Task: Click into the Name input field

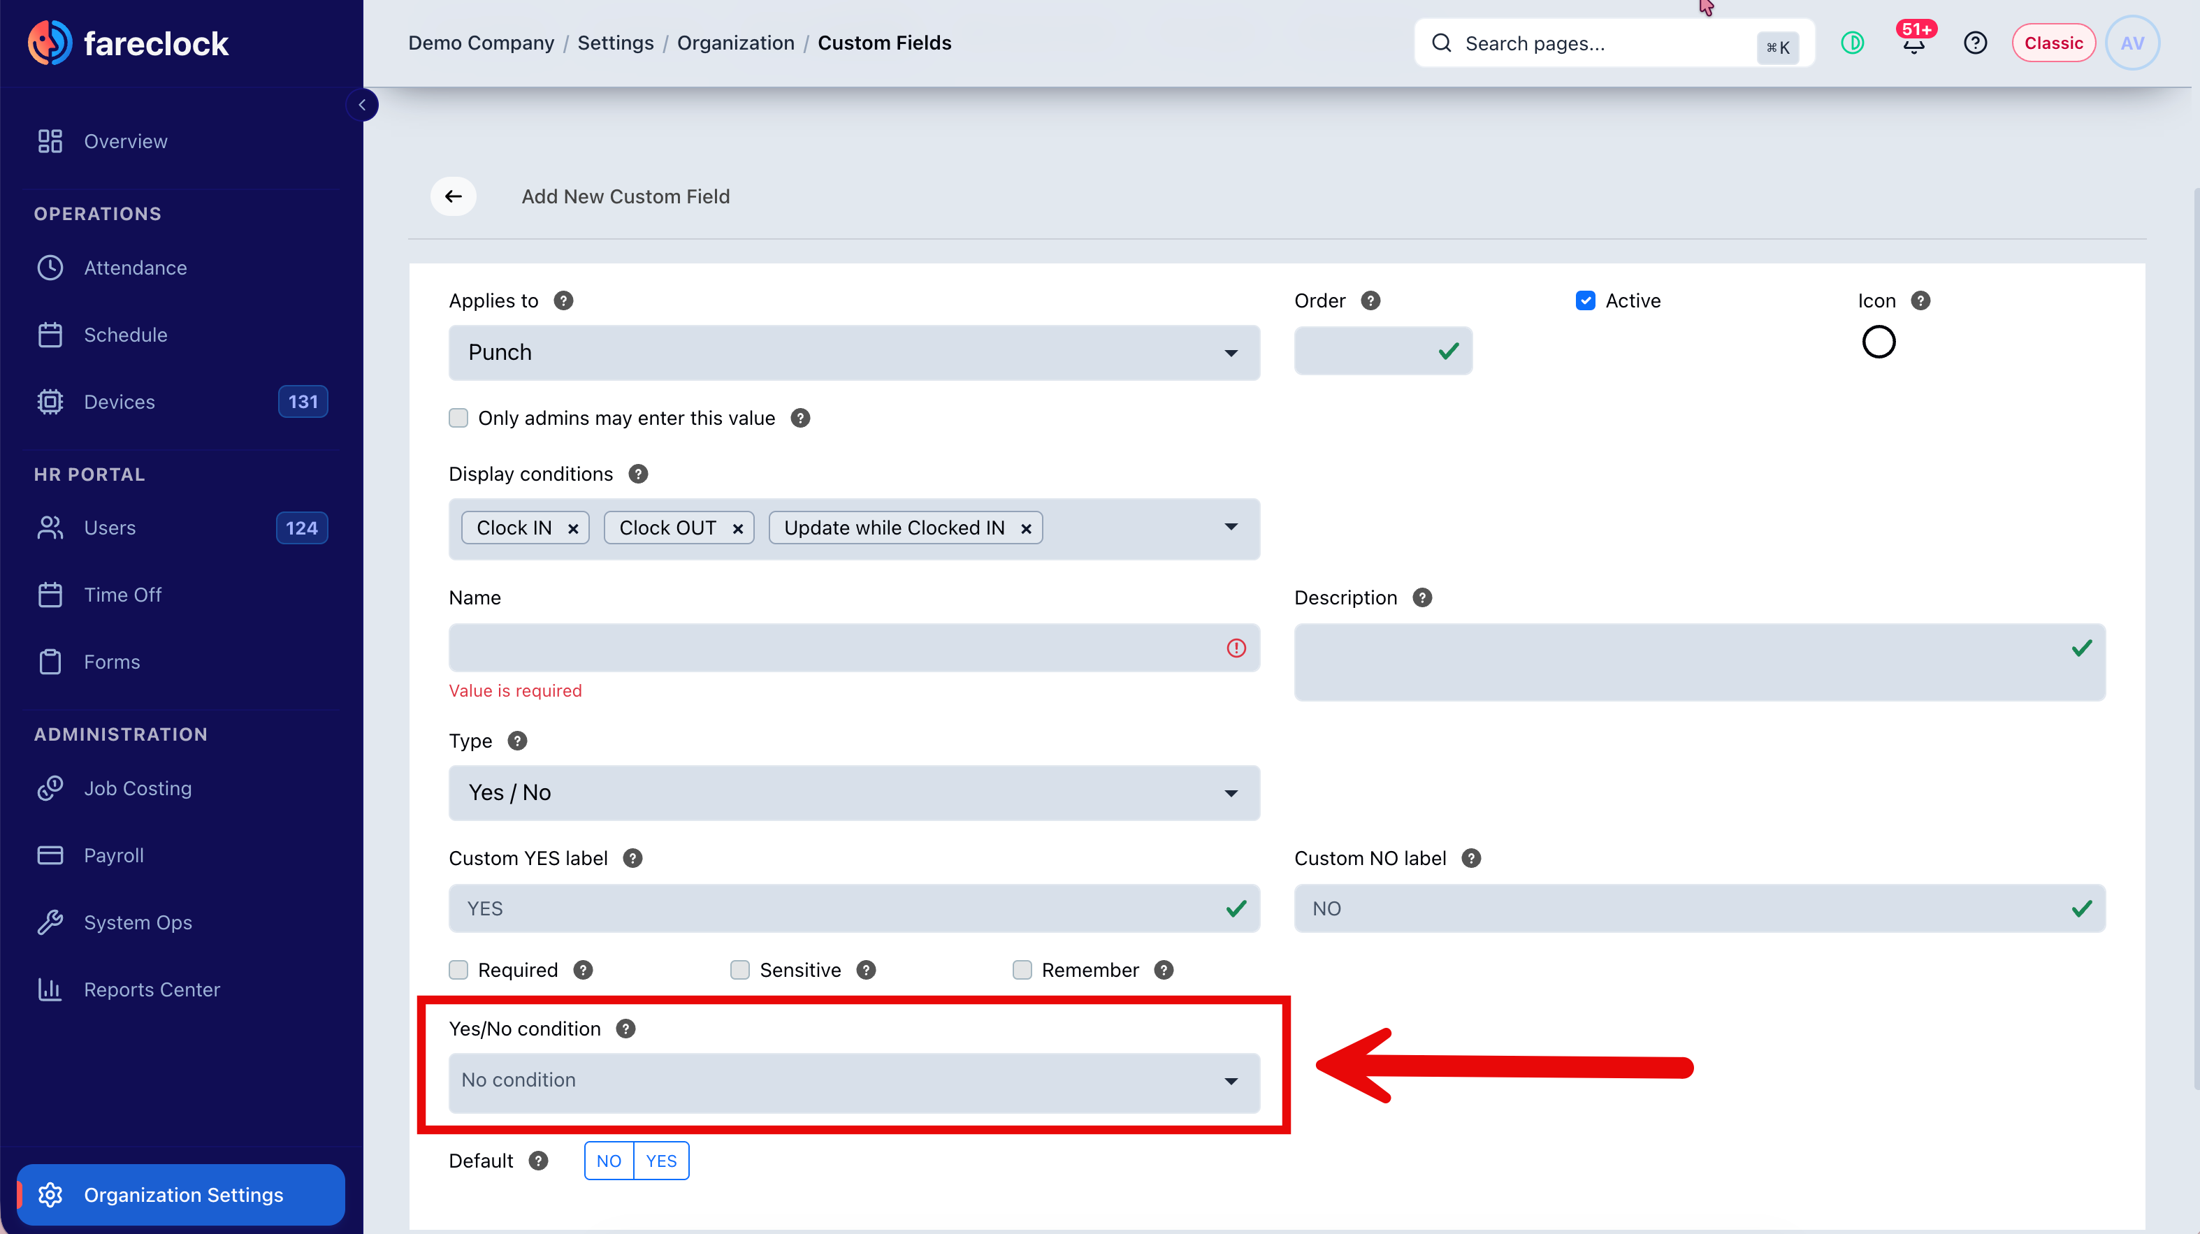Action: tap(854, 648)
